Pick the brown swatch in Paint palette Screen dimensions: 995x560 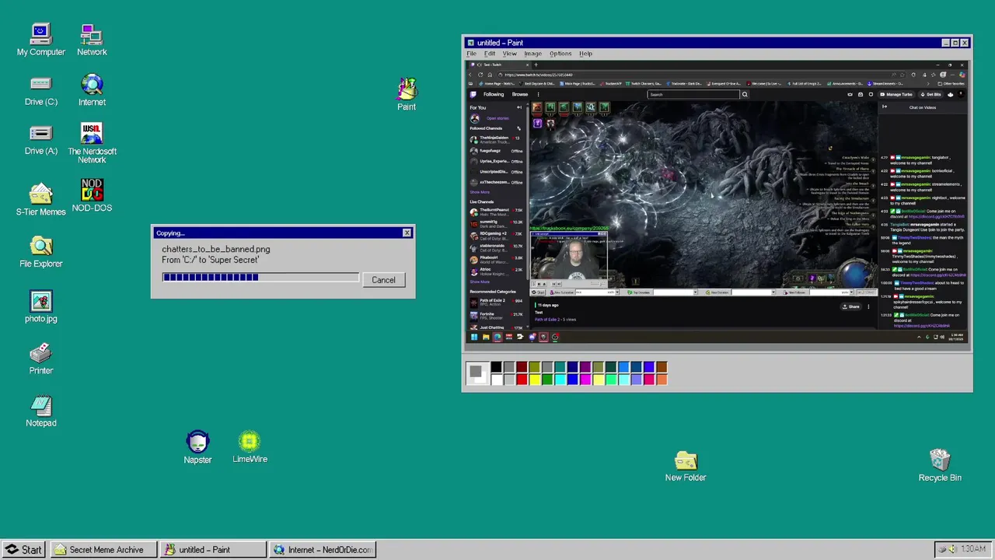(662, 367)
